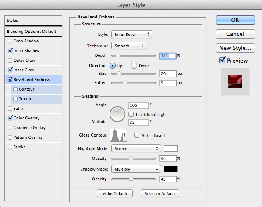Expand the Highlight Mode Screen dropdown
Image resolution: width=262 pixels, height=207 pixels.
(136, 148)
